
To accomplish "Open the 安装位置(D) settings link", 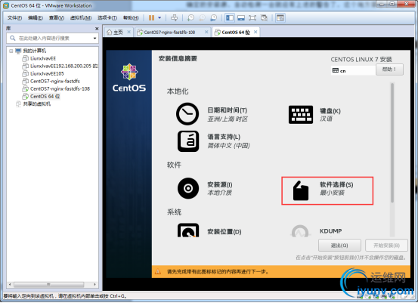I will [224, 231].
